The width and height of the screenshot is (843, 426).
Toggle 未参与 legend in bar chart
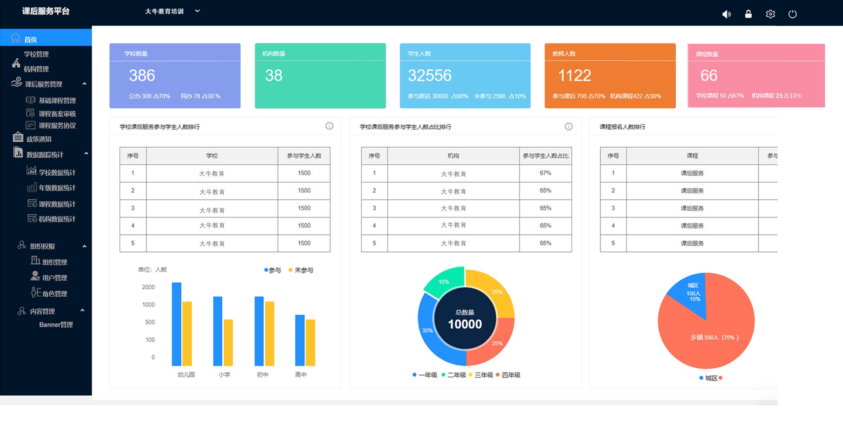coord(301,270)
